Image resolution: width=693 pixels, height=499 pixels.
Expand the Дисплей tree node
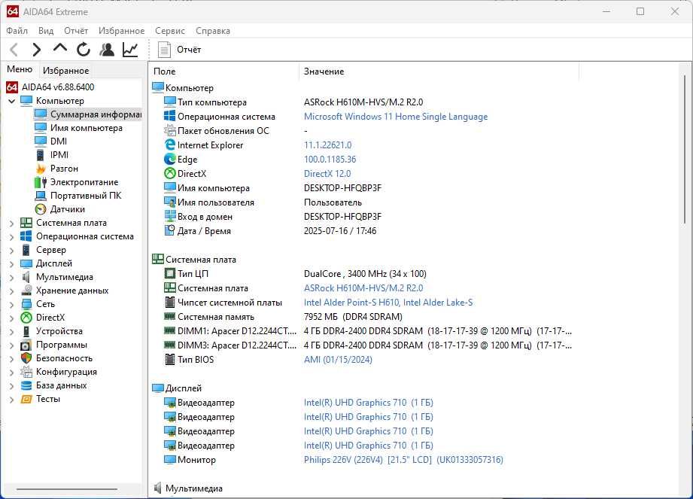pyautogui.click(x=12, y=264)
